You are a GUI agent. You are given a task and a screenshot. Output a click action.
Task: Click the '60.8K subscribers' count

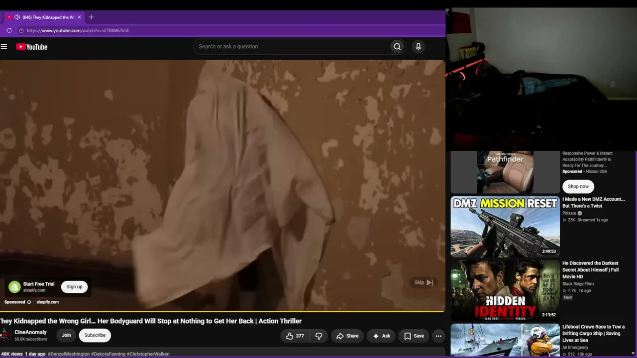click(31, 340)
